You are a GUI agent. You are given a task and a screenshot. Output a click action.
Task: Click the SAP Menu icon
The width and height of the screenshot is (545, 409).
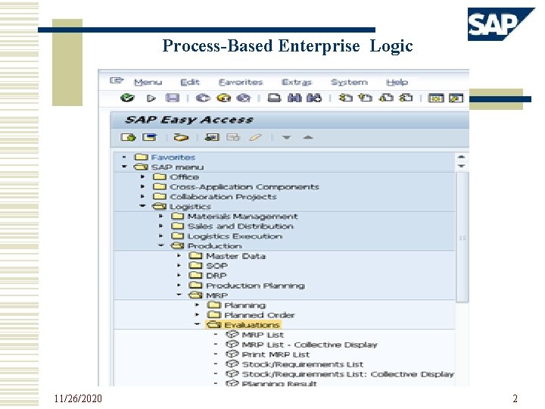pyautogui.click(x=150, y=137)
